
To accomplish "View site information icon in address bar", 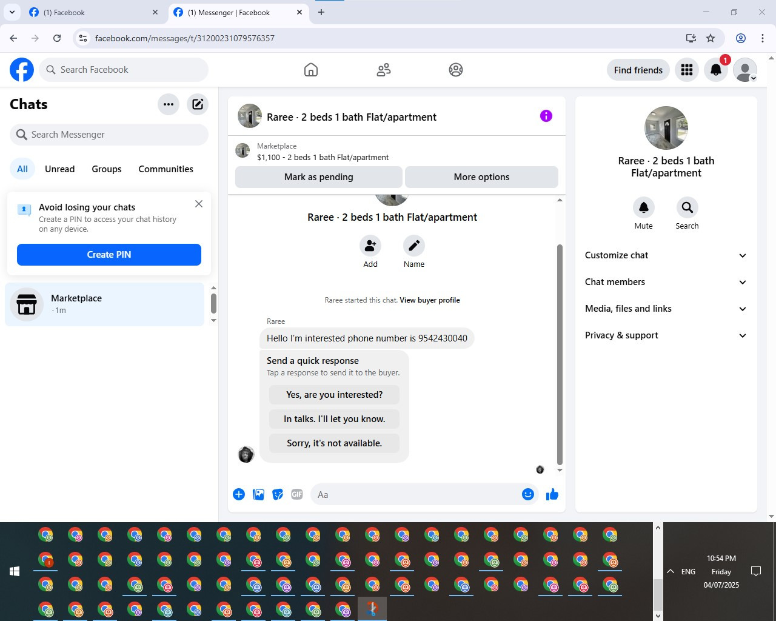I will [x=84, y=38].
